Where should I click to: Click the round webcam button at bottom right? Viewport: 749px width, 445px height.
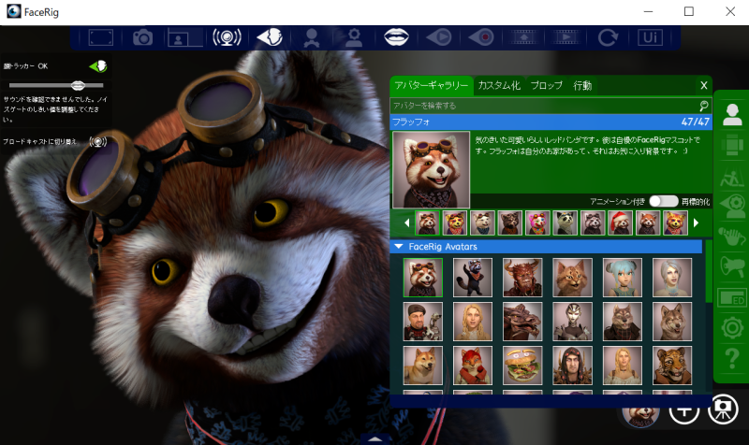point(723,409)
